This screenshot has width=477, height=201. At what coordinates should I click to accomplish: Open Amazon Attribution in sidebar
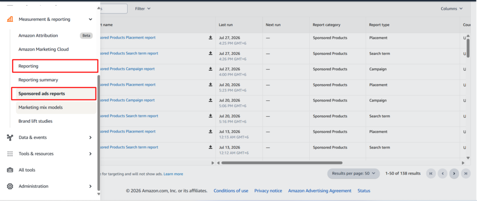38,35
